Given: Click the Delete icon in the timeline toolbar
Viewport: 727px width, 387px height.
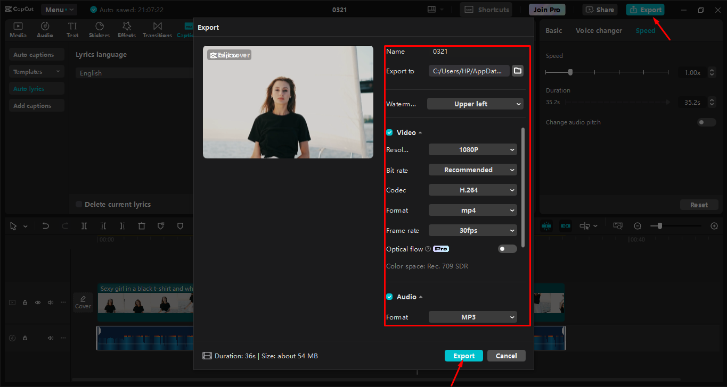Looking at the screenshot, I should click(x=142, y=226).
